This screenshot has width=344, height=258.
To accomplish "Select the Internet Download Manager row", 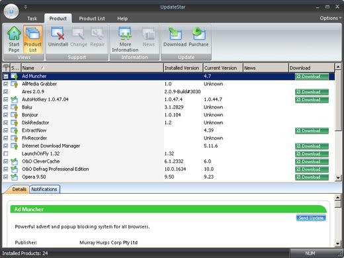I will [x=169, y=146].
